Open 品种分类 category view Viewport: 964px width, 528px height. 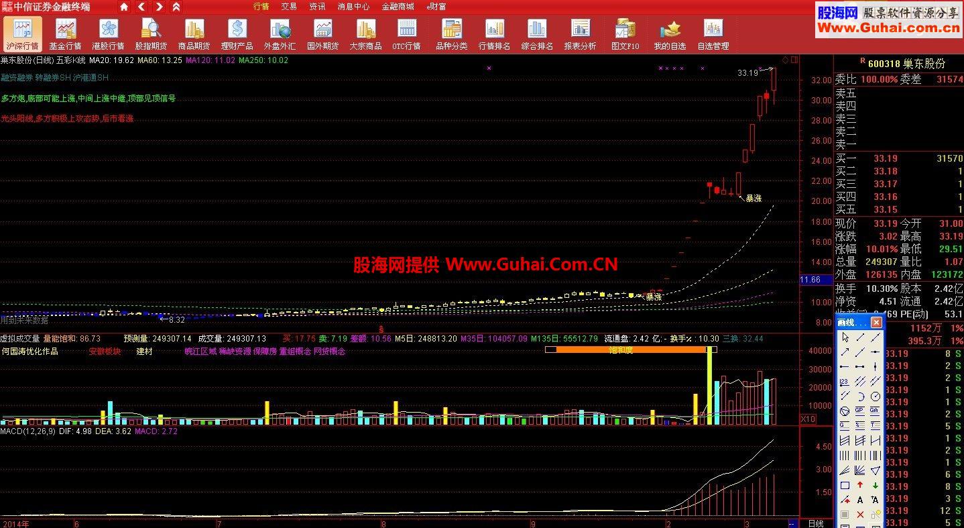tap(452, 34)
